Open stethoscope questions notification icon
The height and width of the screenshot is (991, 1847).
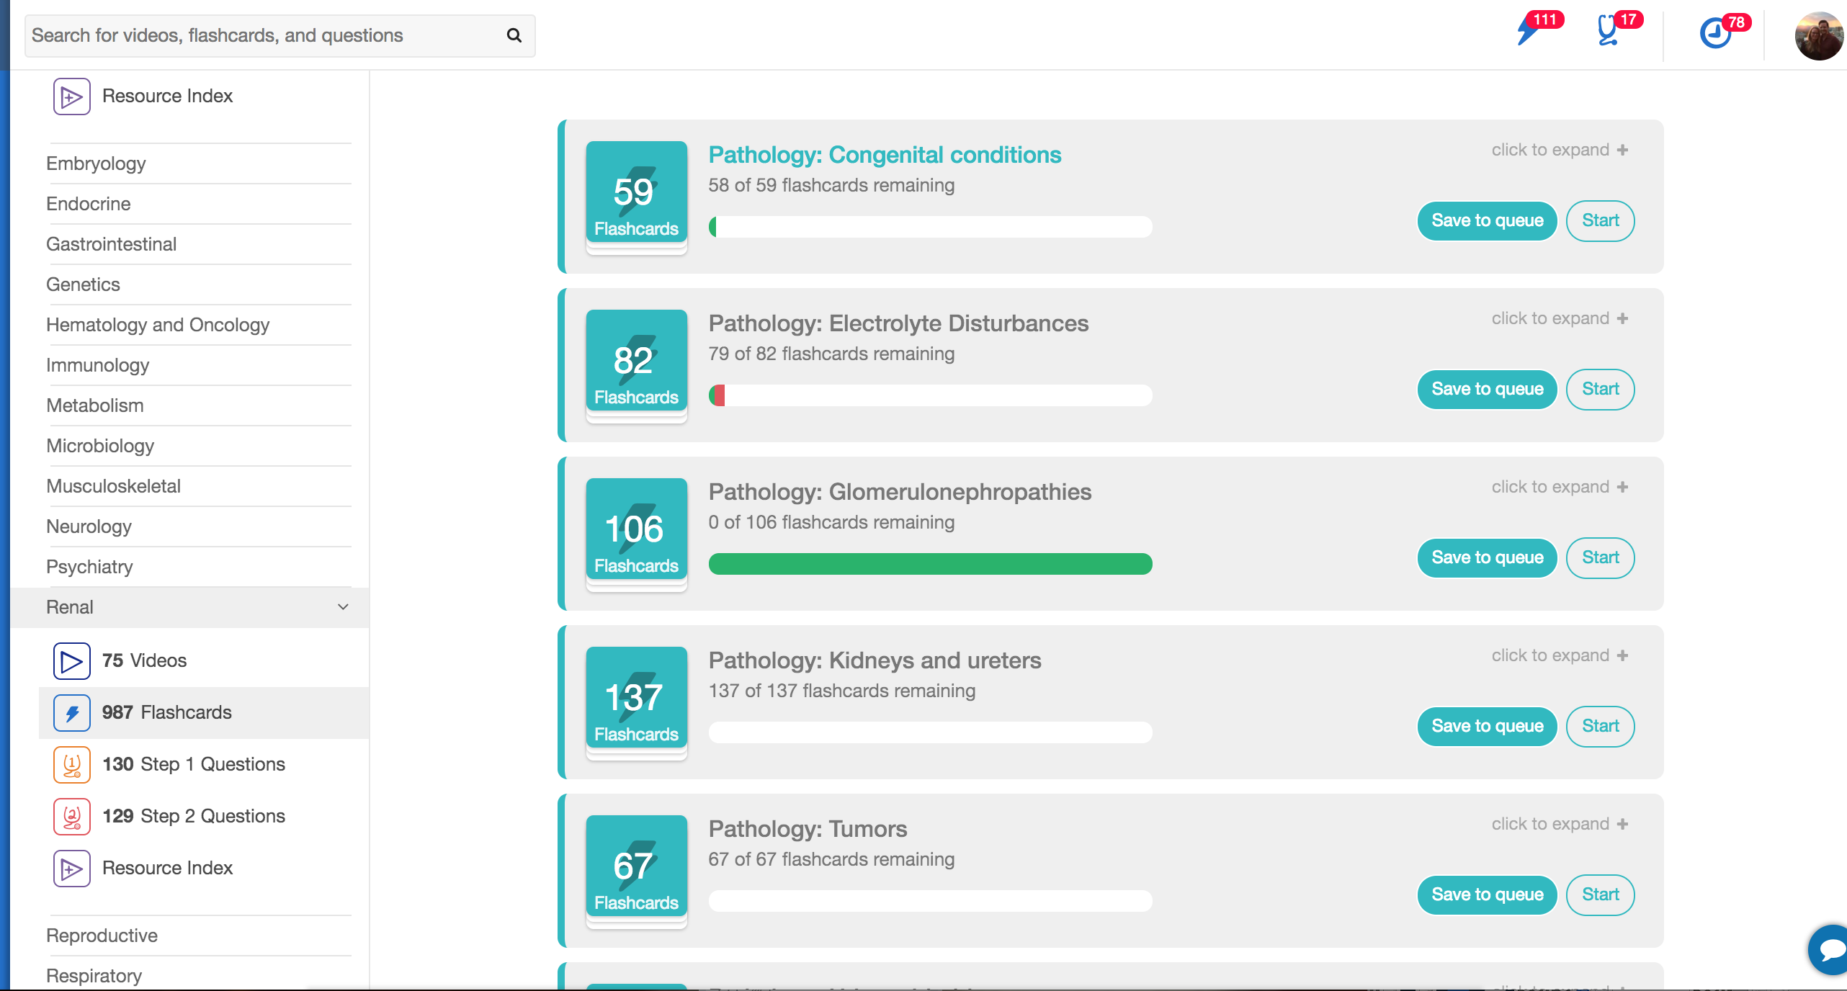1608,32
